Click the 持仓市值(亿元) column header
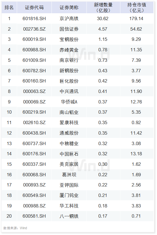The image size is (157, 235). 137,7
